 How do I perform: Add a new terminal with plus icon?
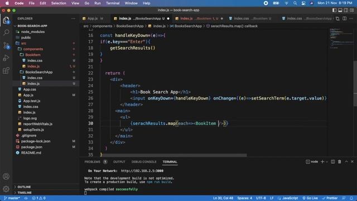coord(322,161)
